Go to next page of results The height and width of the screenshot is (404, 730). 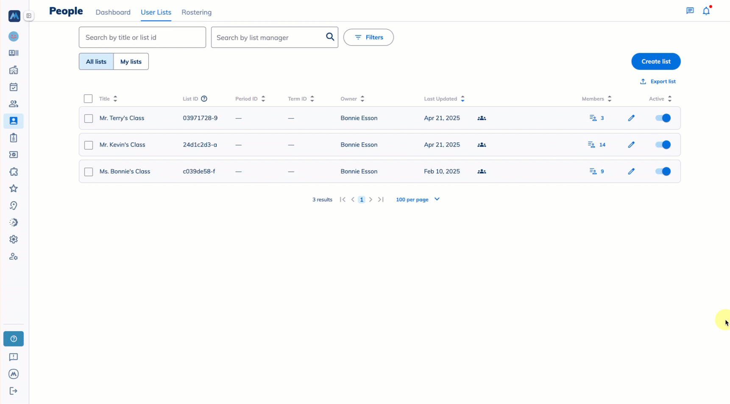click(371, 199)
